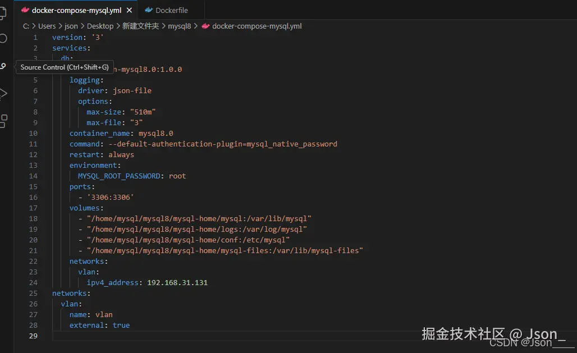
Task: Click the container_name value mysql8.0
Action: tap(156, 133)
